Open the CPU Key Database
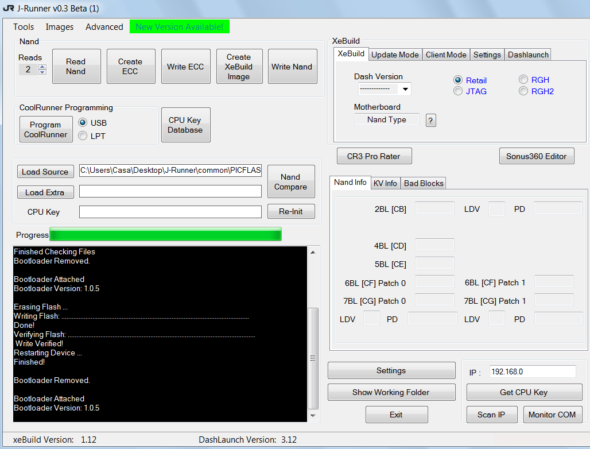This screenshot has width=590, height=449. coord(185,125)
